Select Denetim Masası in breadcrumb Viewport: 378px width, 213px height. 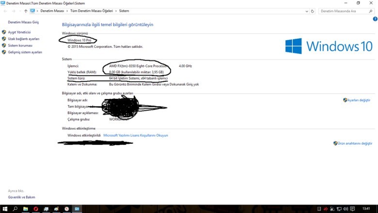pos(52,11)
